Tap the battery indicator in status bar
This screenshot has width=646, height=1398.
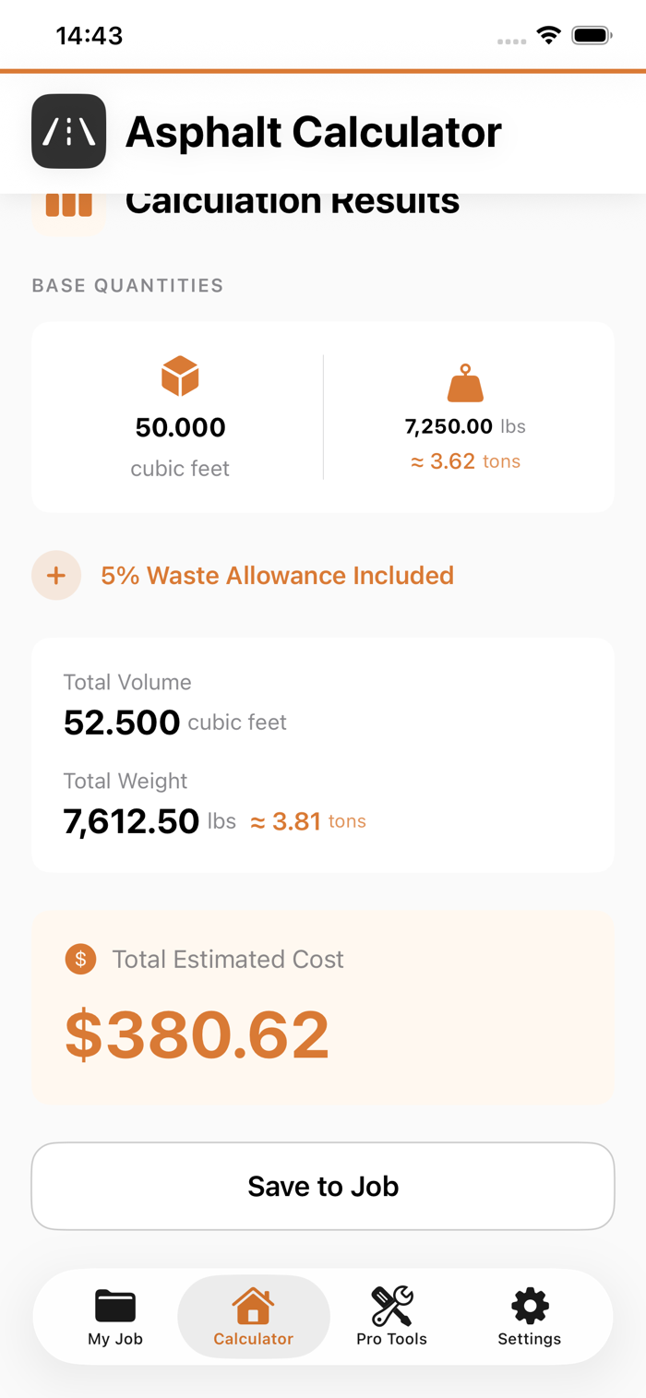coord(591,36)
